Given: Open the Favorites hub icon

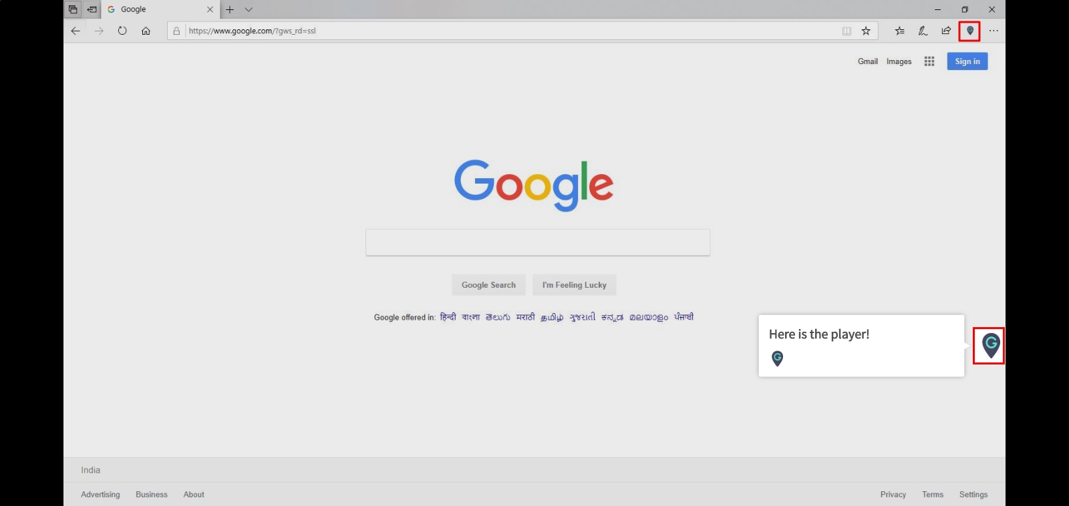Looking at the screenshot, I should 900,31.
